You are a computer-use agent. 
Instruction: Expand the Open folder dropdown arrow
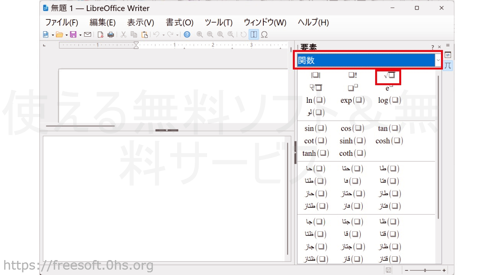click(66, 35)
